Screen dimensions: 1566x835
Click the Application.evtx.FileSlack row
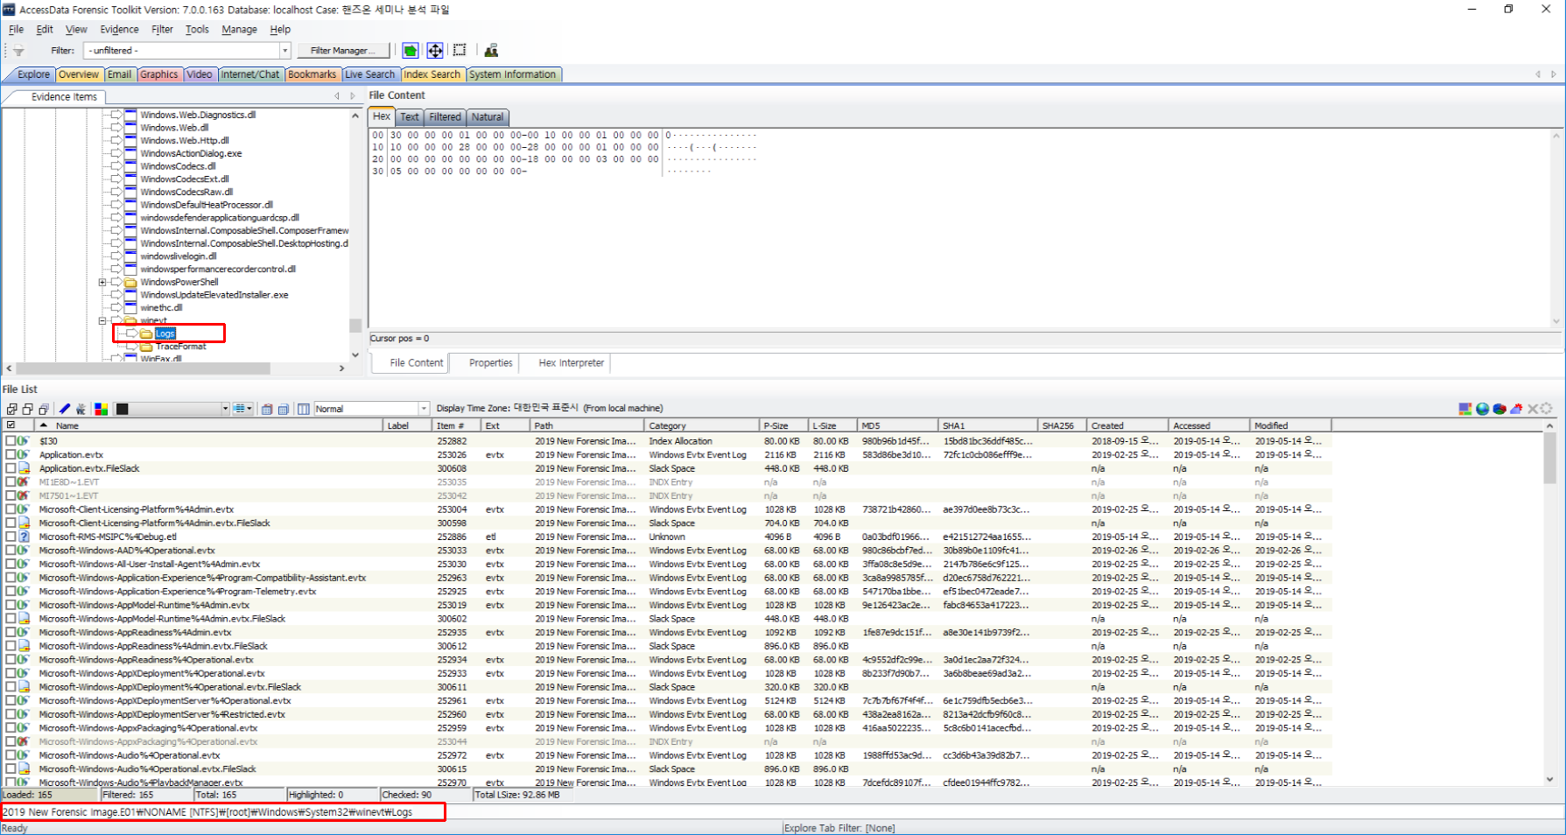665,468
